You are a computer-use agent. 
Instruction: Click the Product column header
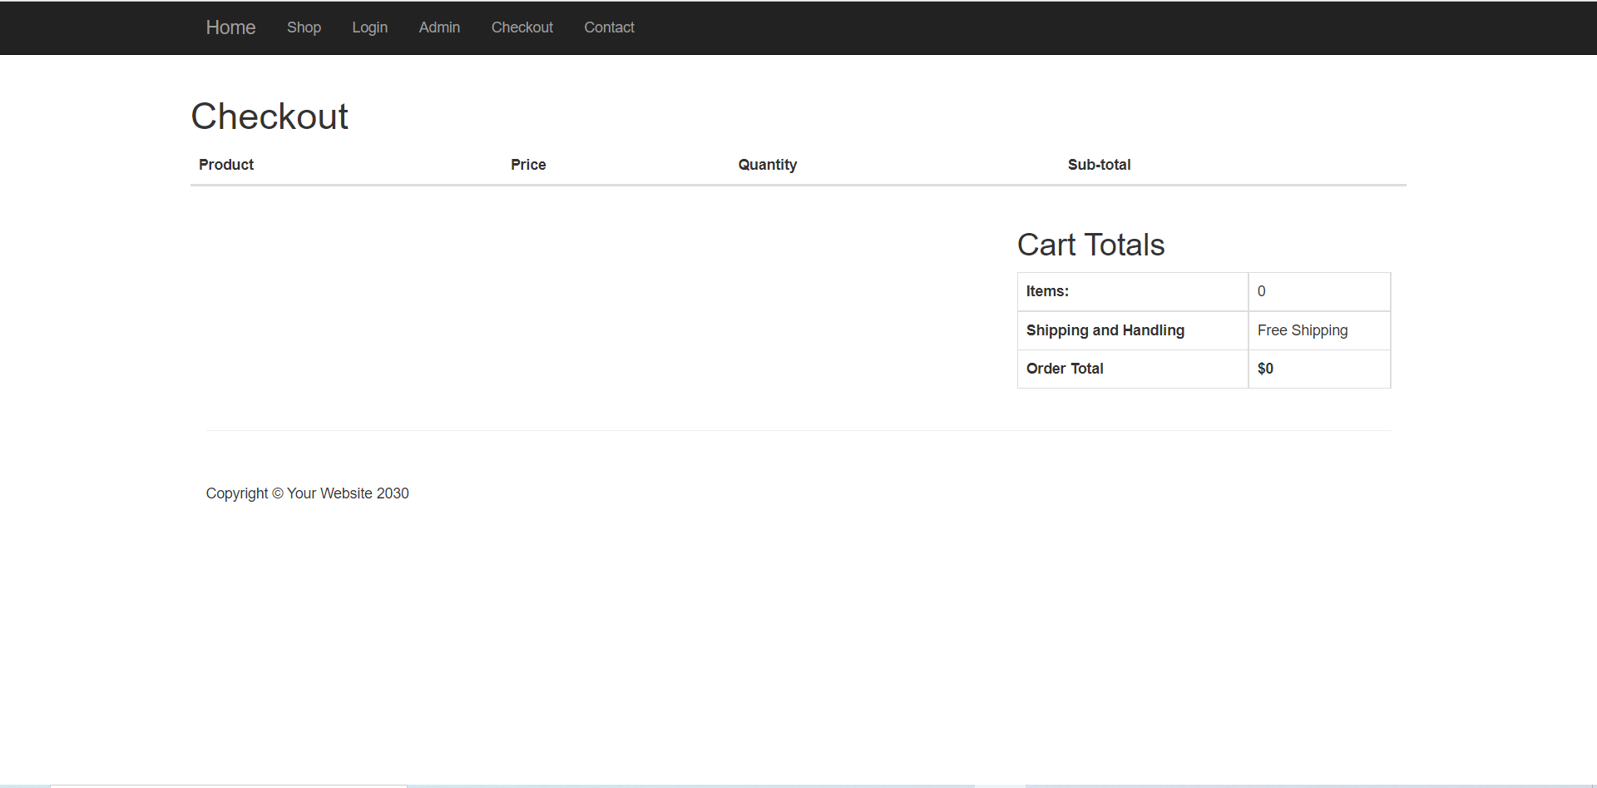[x=226, y=165]
